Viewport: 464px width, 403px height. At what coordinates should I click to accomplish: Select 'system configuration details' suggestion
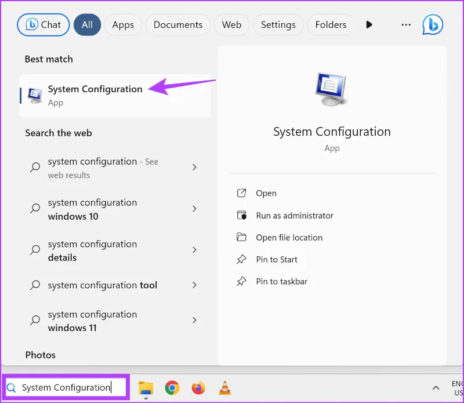[115, 250]
